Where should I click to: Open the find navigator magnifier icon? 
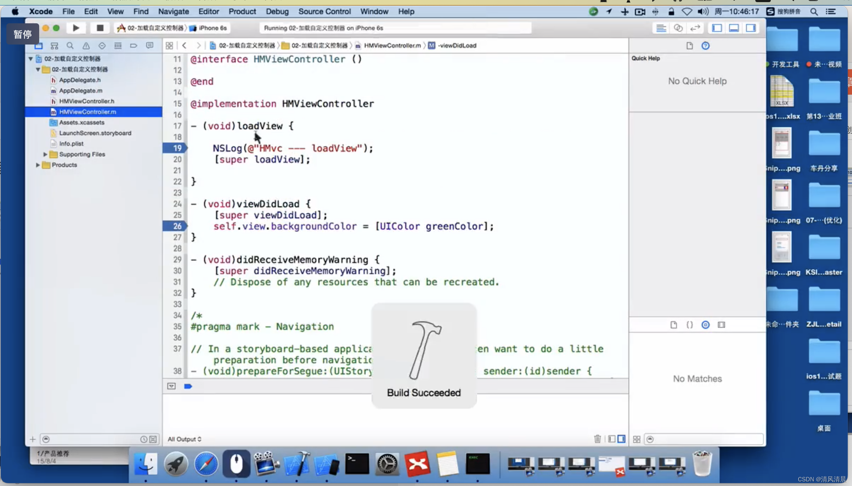(70, 46)
